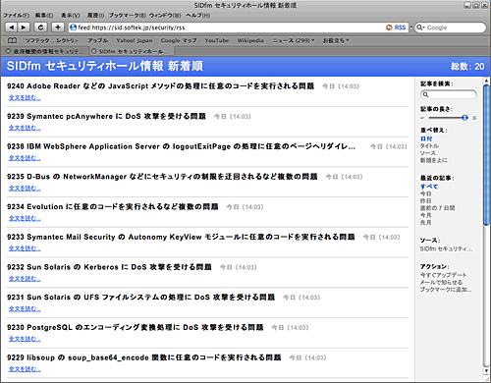The image size is (491, 383).
Task: Open the Google search magnifier dropdown
Action: [x=420, y=27]
